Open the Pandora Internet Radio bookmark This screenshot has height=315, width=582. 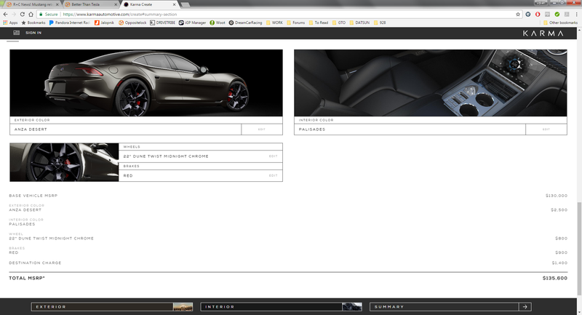(x=69, y=23)
